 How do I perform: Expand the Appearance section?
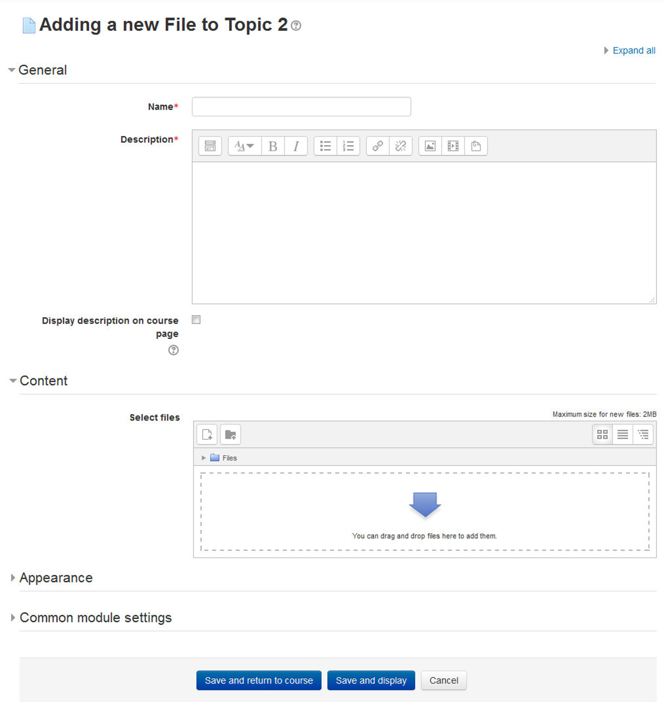click(x=56, y=578)
